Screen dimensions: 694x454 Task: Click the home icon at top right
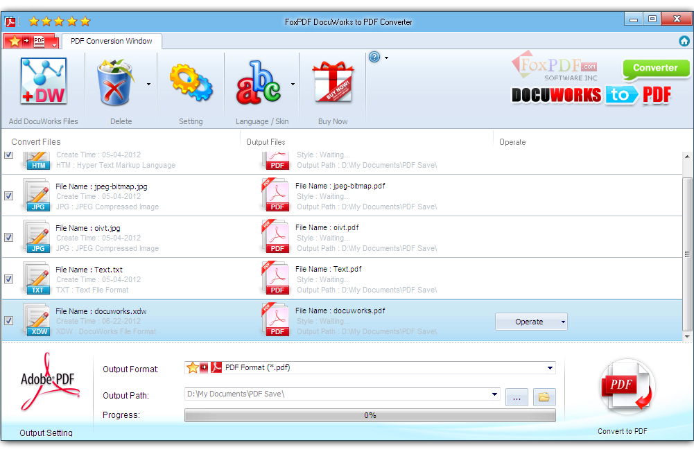tap(684, 41)
